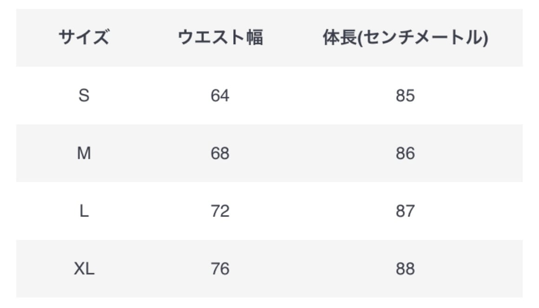The width and height of the screenshot is (539, 308).
Task: Click waist width value 68
Action: (x=220, y=153)
